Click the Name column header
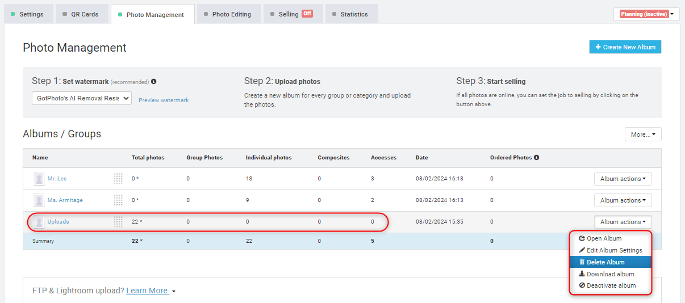Viewport: 685px width, 303px height. point(40,157)
